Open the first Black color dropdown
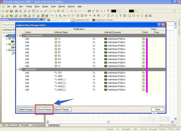This screenshot has height=131, width=181. (x=124, y=11)
